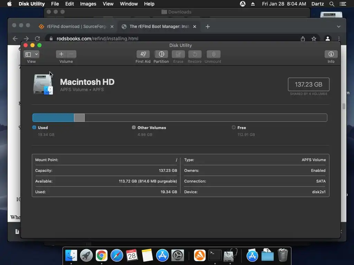The width and height of the screenshot is (354, 265).
Task: Click the 137.23 GB capacity box
Action: (x=308, y=84)
